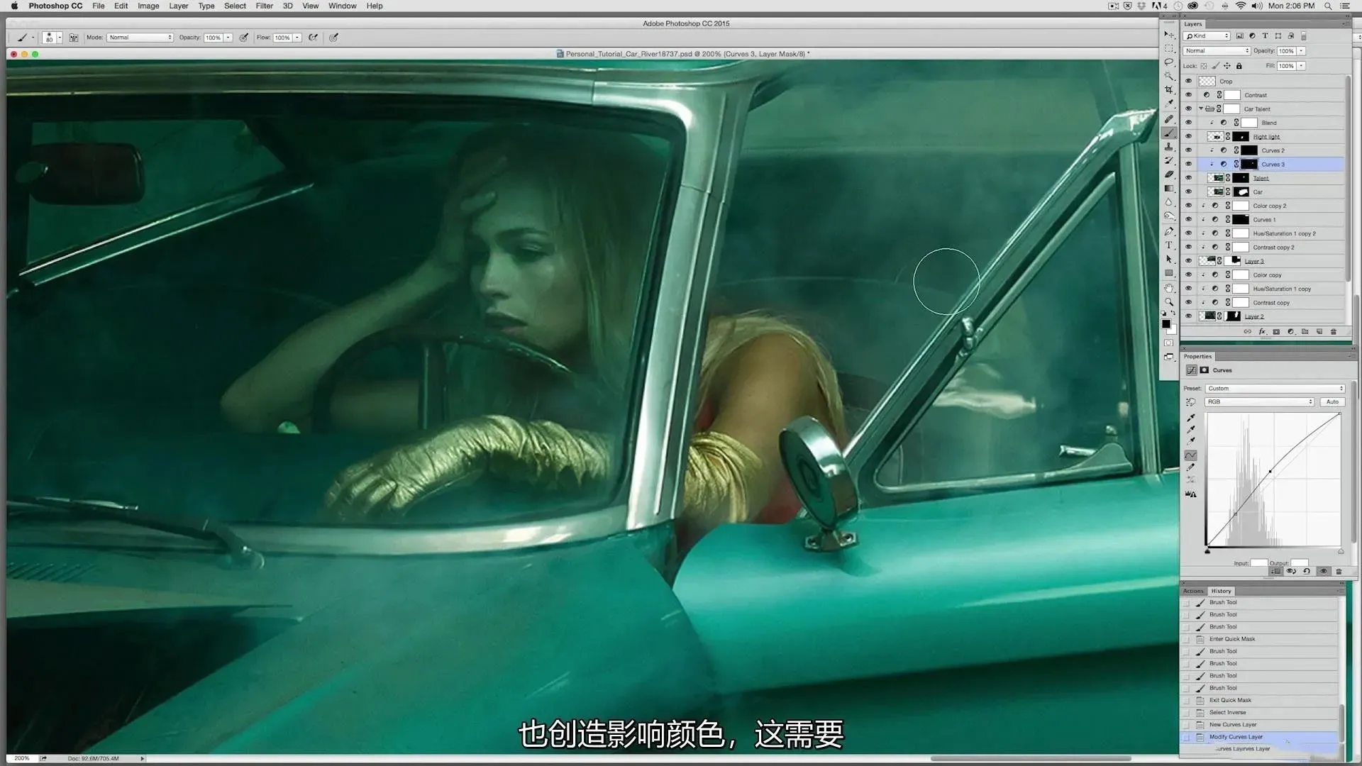Hide the Crop layer visibility
The image size is (1362, 766).
pos(1188,82)
